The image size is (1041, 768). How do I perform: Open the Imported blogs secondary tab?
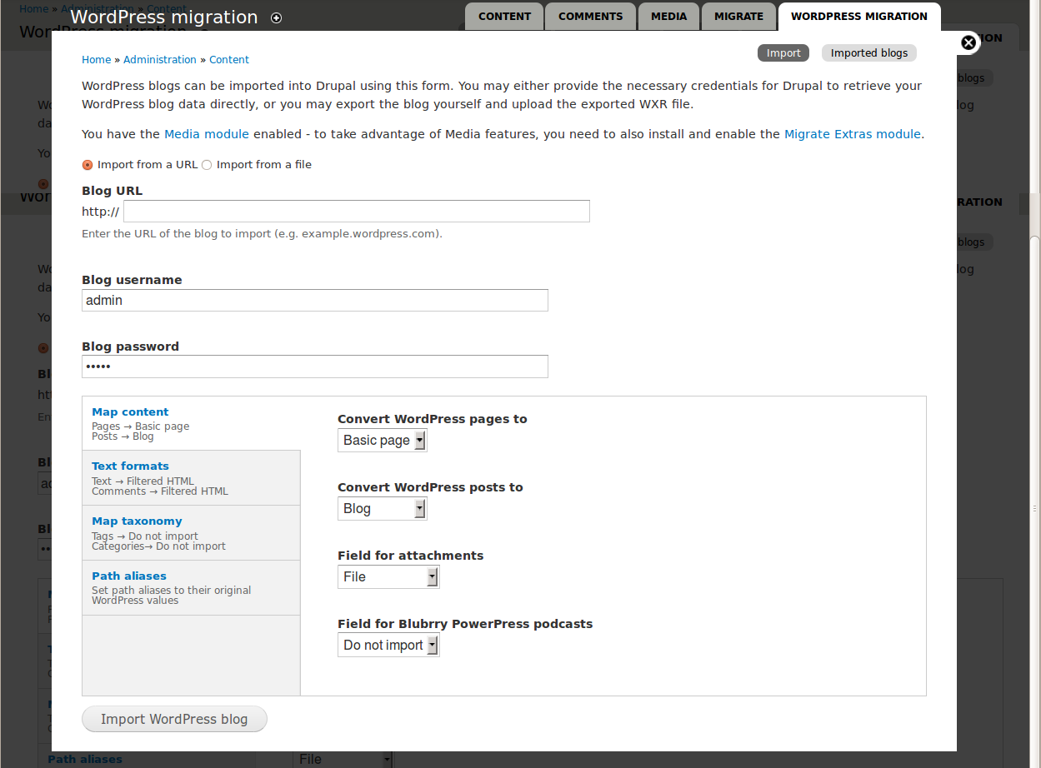point(869,52)
